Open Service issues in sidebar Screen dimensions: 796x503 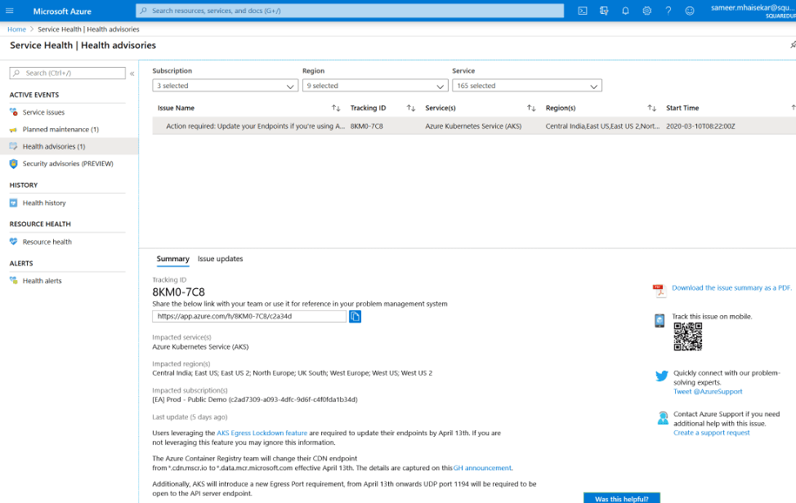(x=43, y=112)
